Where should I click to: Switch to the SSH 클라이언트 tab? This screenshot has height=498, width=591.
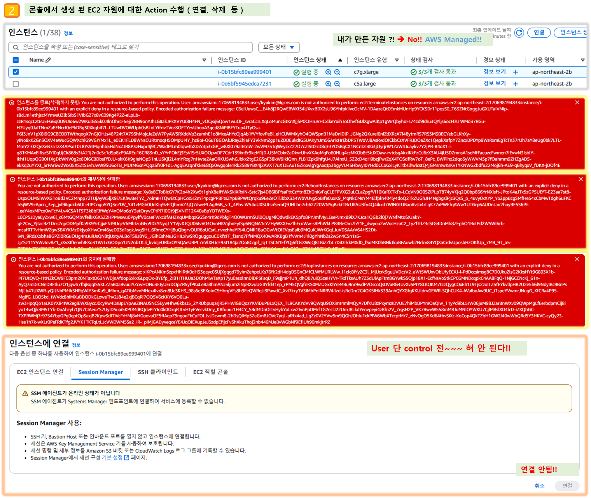158,372
